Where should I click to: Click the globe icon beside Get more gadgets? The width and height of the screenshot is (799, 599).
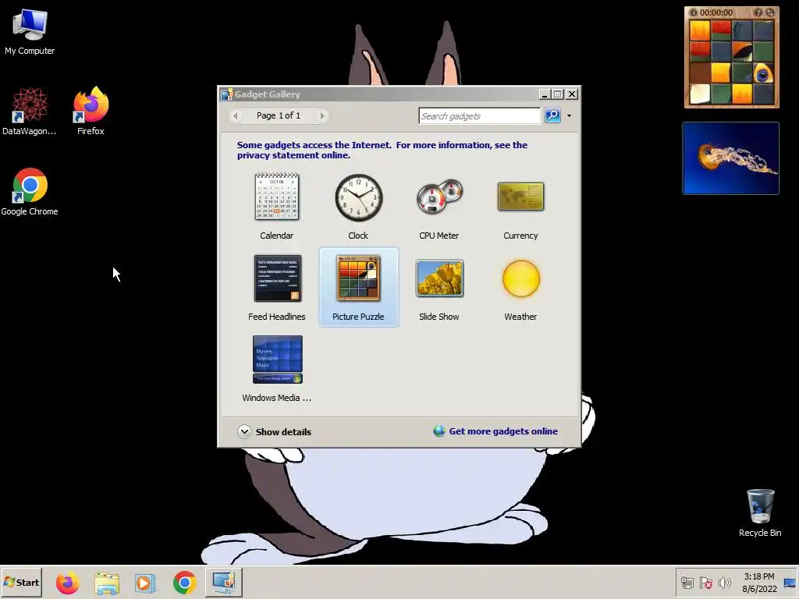439,431
